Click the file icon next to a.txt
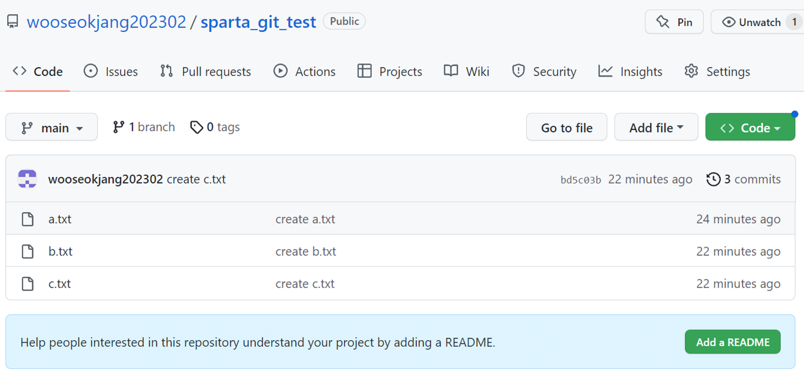The width and height of the screenshot is (804, 390). point(28,219)
